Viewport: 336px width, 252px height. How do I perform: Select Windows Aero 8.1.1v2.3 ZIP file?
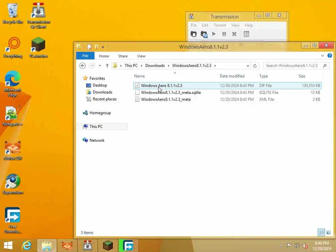227,86
